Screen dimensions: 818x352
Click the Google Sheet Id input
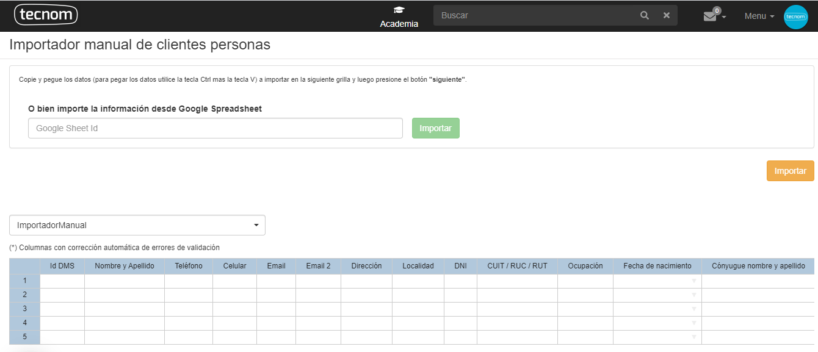[x=215, y=128]
